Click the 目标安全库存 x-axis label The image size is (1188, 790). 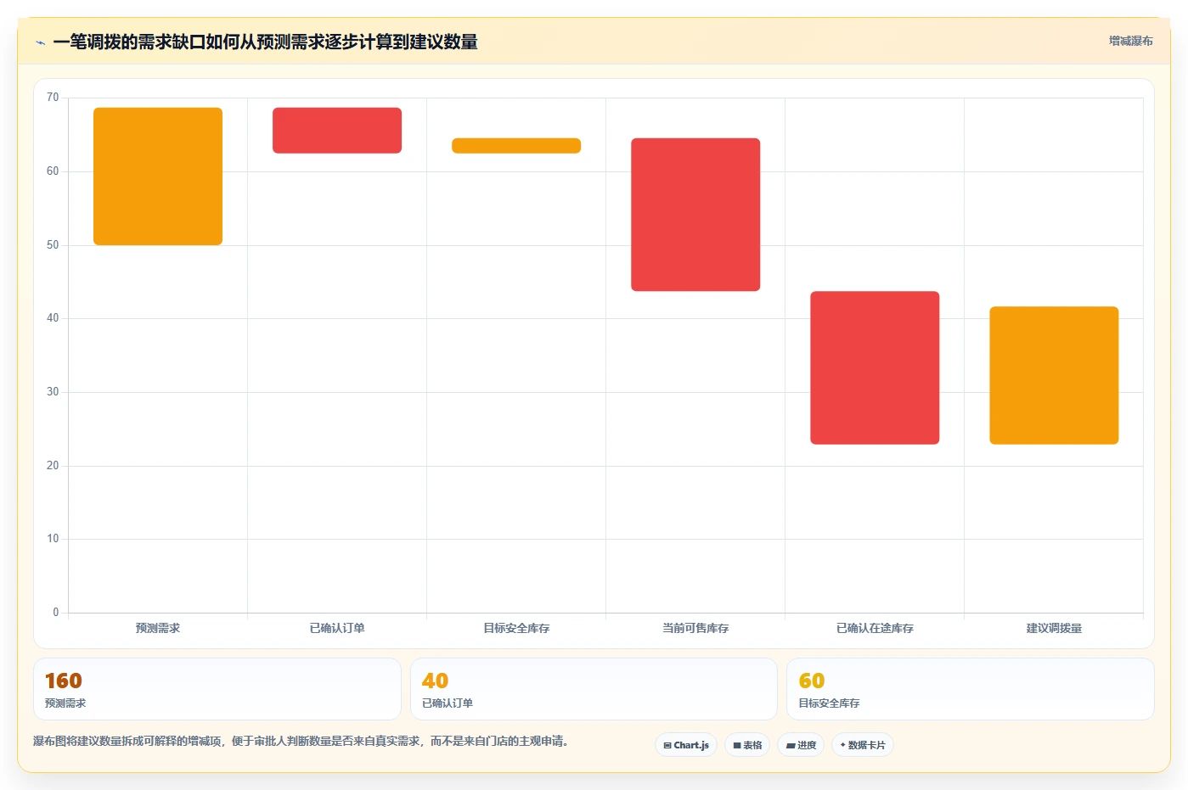pyautogui.click(x=516, y=628)
